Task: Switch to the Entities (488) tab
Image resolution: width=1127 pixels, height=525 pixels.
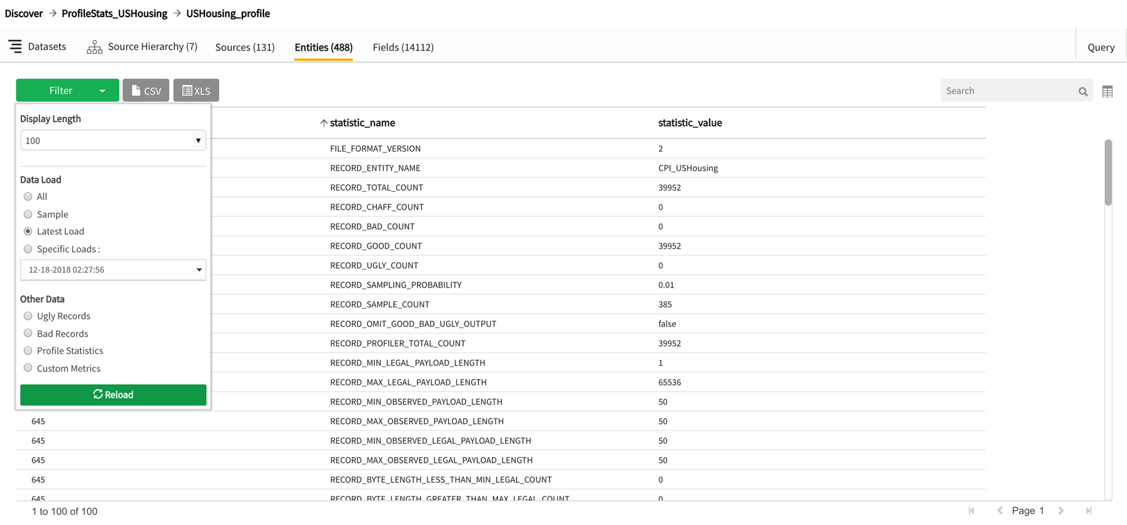Action: [324, 47]
